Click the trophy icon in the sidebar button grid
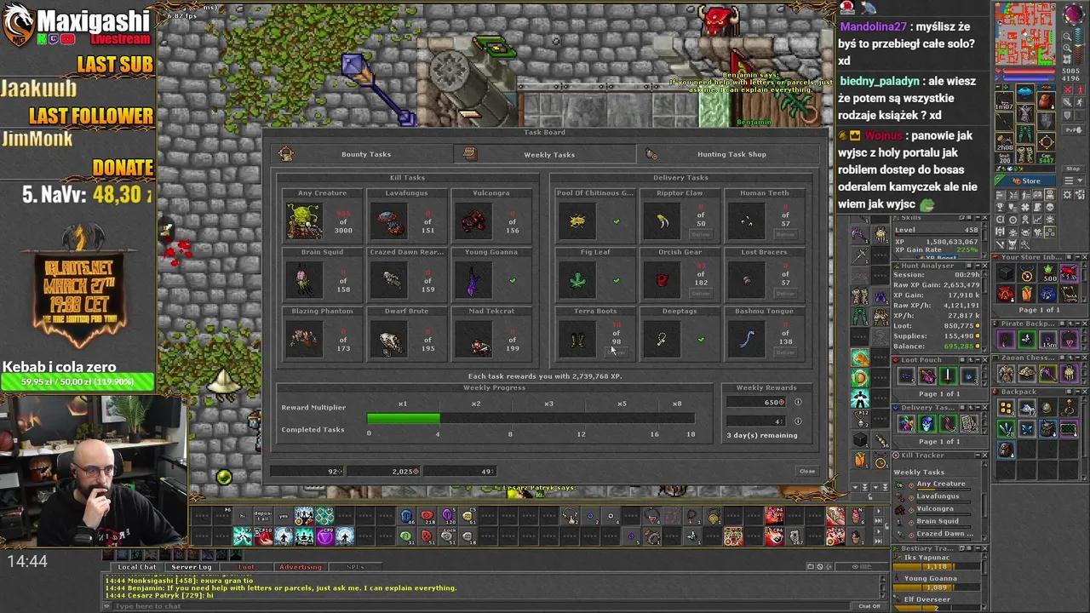1090x613 pixels. (x=1000, y=208)
